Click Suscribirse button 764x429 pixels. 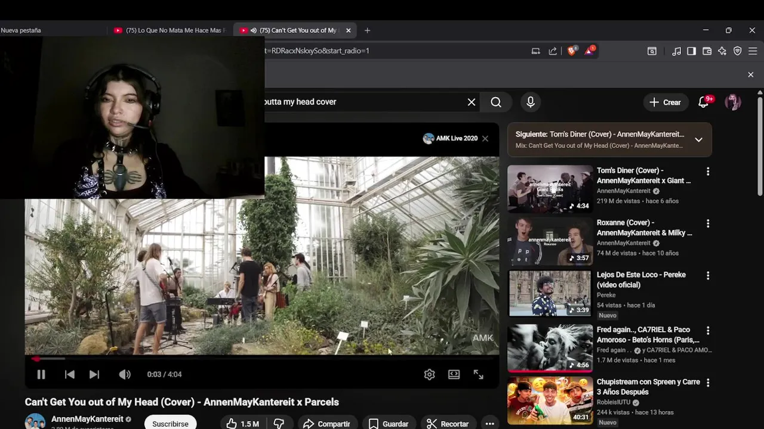(x=170, y=424)
